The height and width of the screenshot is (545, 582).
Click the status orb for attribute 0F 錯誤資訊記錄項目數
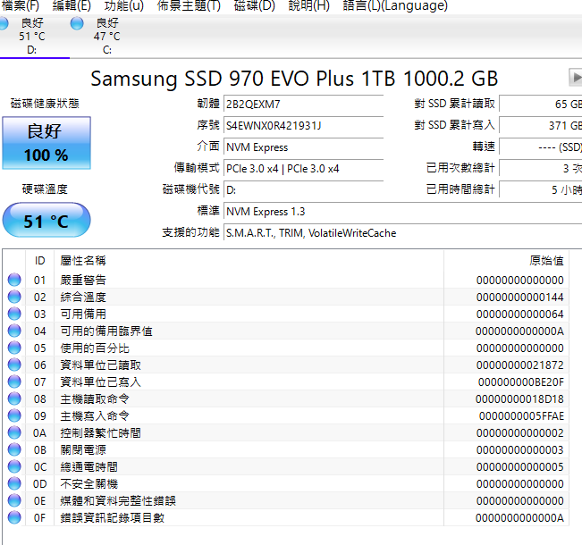point(14,517)
